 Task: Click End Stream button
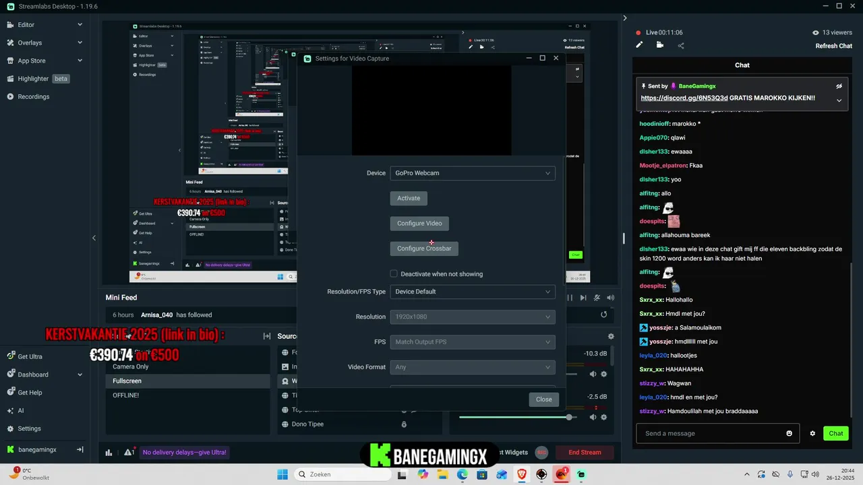585,453
